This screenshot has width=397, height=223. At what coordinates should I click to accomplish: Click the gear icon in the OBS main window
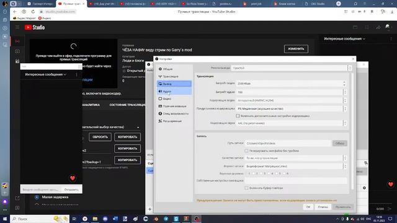click(x=364, y=188)
